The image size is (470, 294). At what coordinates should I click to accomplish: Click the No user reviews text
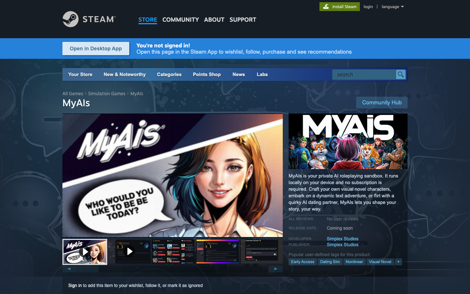[x=343, y=219]
